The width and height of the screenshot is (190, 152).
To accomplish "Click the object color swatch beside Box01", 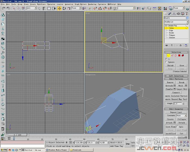I will [187, 18].
